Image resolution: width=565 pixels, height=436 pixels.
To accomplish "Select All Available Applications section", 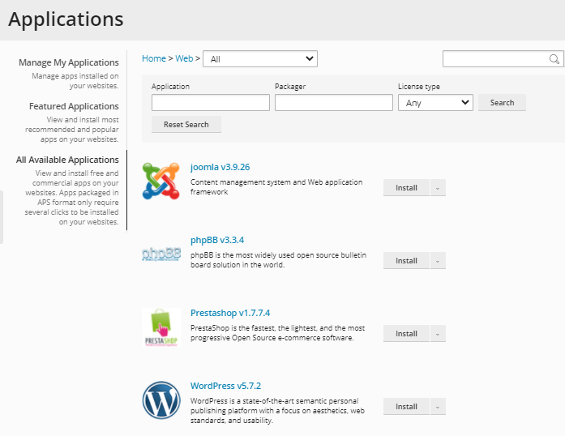I will (x=67, y=160).
